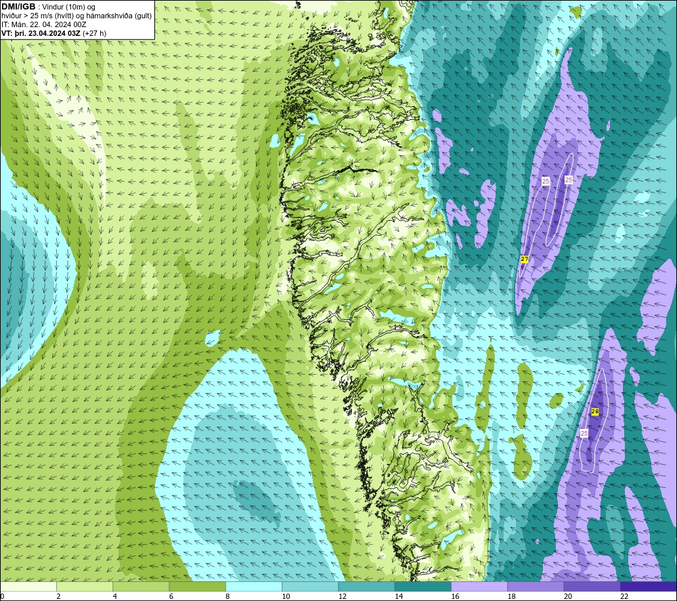
Task: Click the scale number 2 under the color bar
Action: coord(58,597)
